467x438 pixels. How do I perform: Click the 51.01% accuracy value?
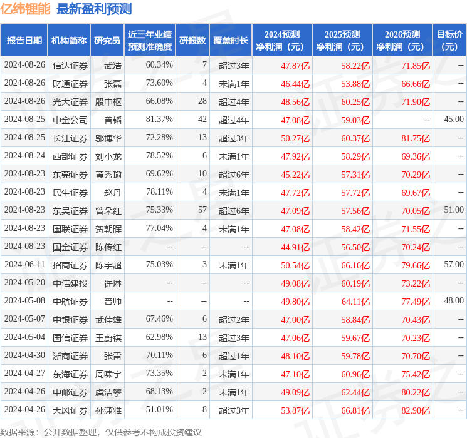(x=159, y=409)
